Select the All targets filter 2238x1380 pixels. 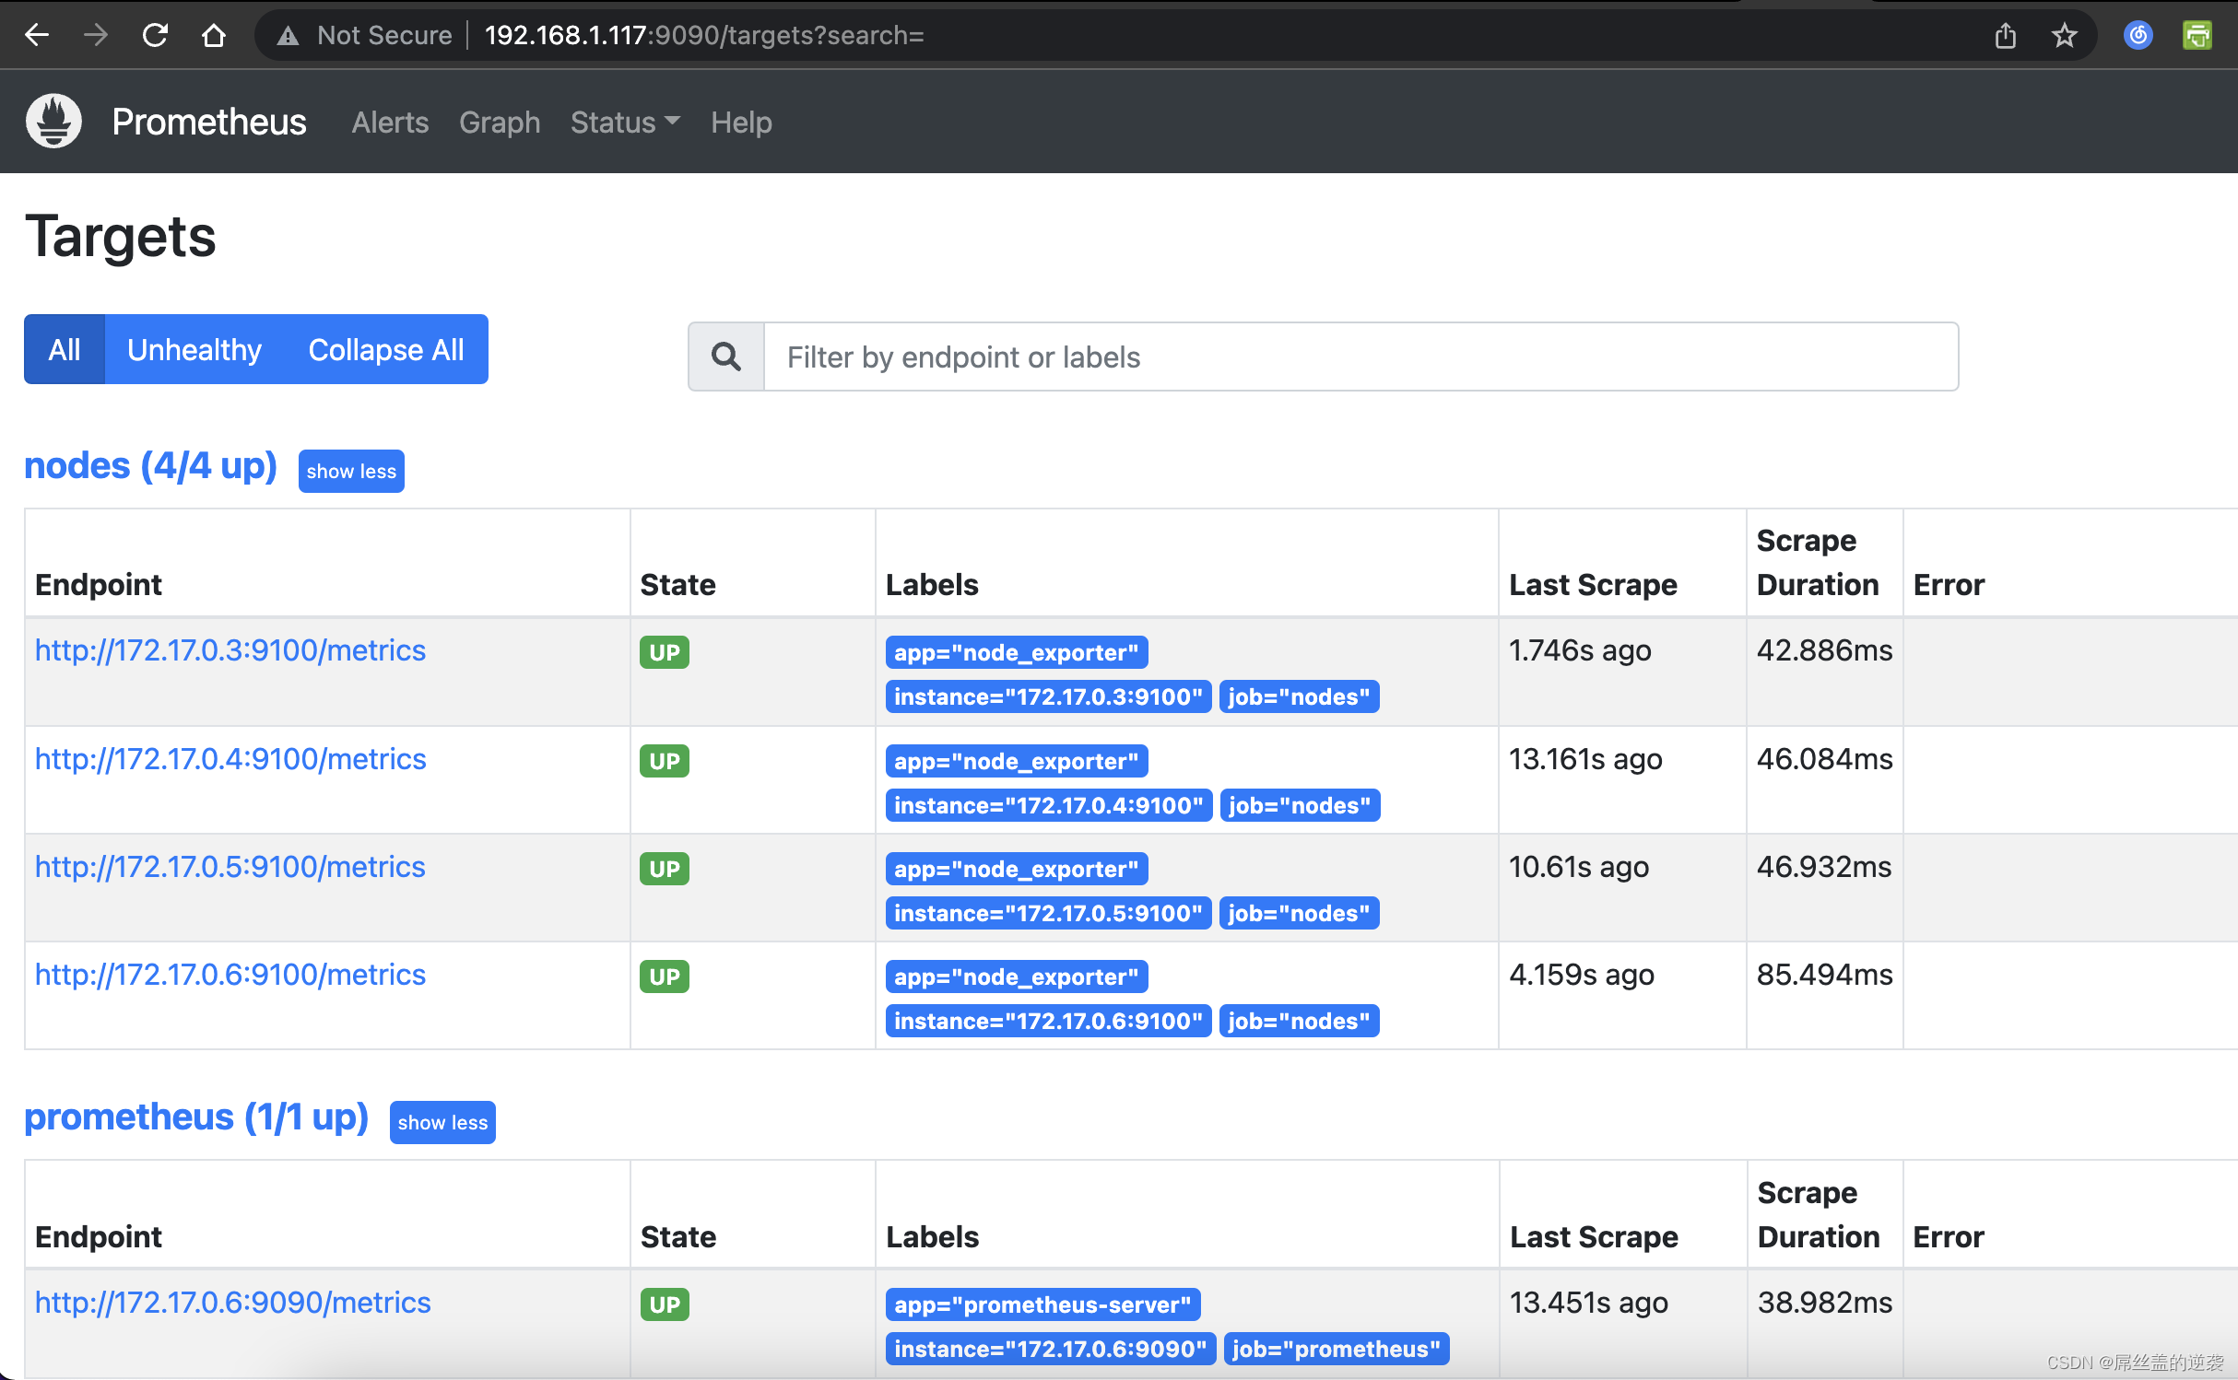pyautogui.click(x=65, y=349)
